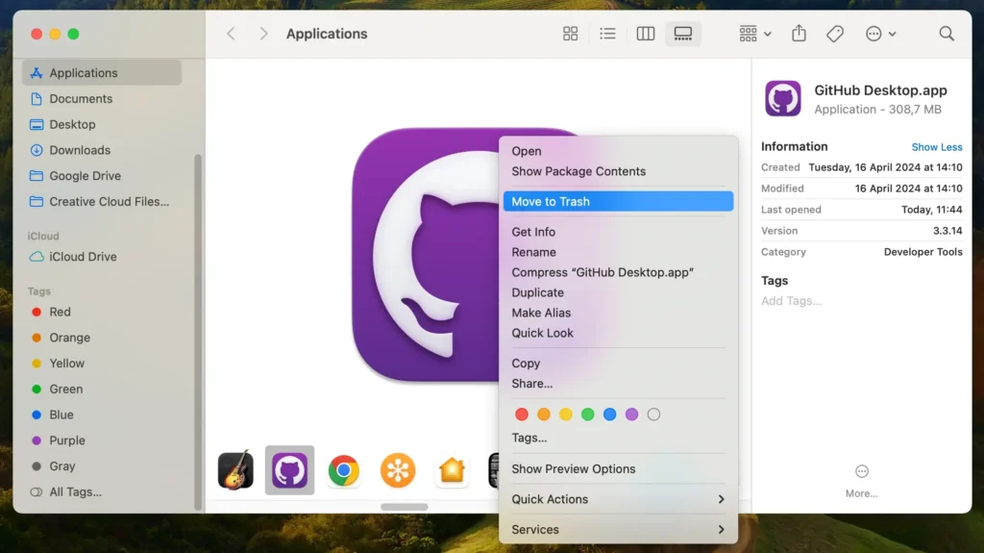Image resolution: width=984 pixels, height=553 pixels.
Task: Click the empty no-color tag circle
Action: (x=653, y=415)
